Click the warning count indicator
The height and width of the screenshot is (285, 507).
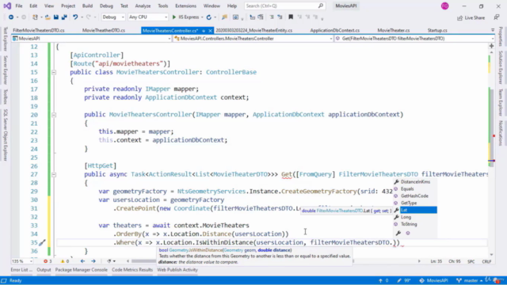[x=65, y=261]
